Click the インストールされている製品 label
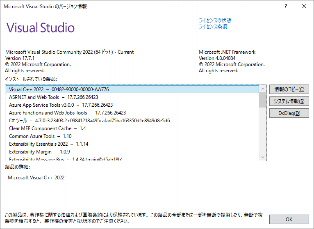314x229 pixels. pos(31,79)
